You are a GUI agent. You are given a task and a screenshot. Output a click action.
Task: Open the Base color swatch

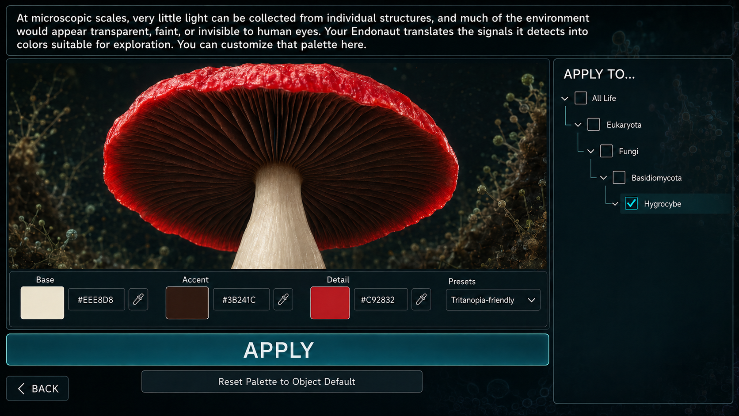click(x=42, y=303)
